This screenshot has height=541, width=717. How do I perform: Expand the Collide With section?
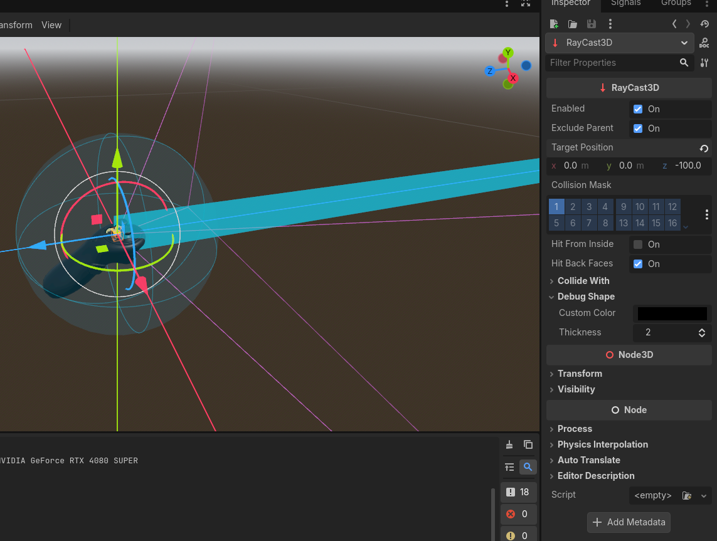click(583, 281)
